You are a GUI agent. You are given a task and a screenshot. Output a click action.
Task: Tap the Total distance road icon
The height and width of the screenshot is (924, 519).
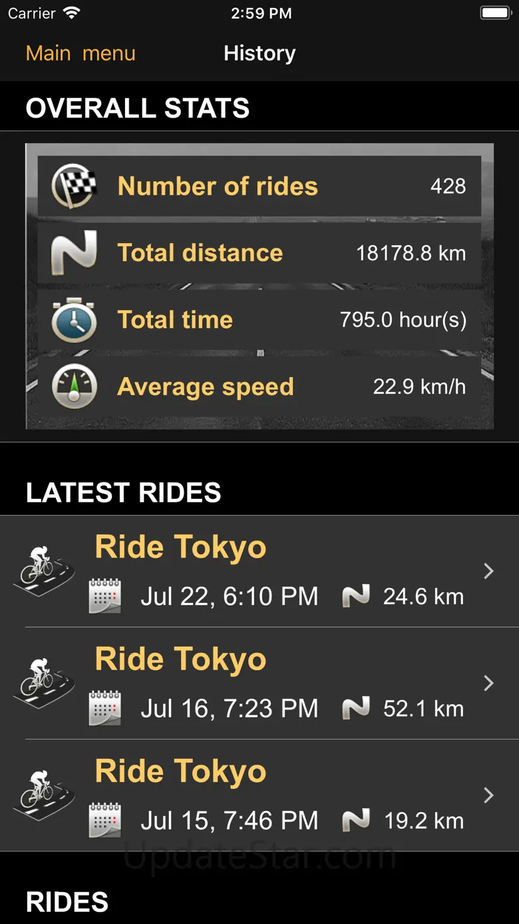[x=75, y=253]
